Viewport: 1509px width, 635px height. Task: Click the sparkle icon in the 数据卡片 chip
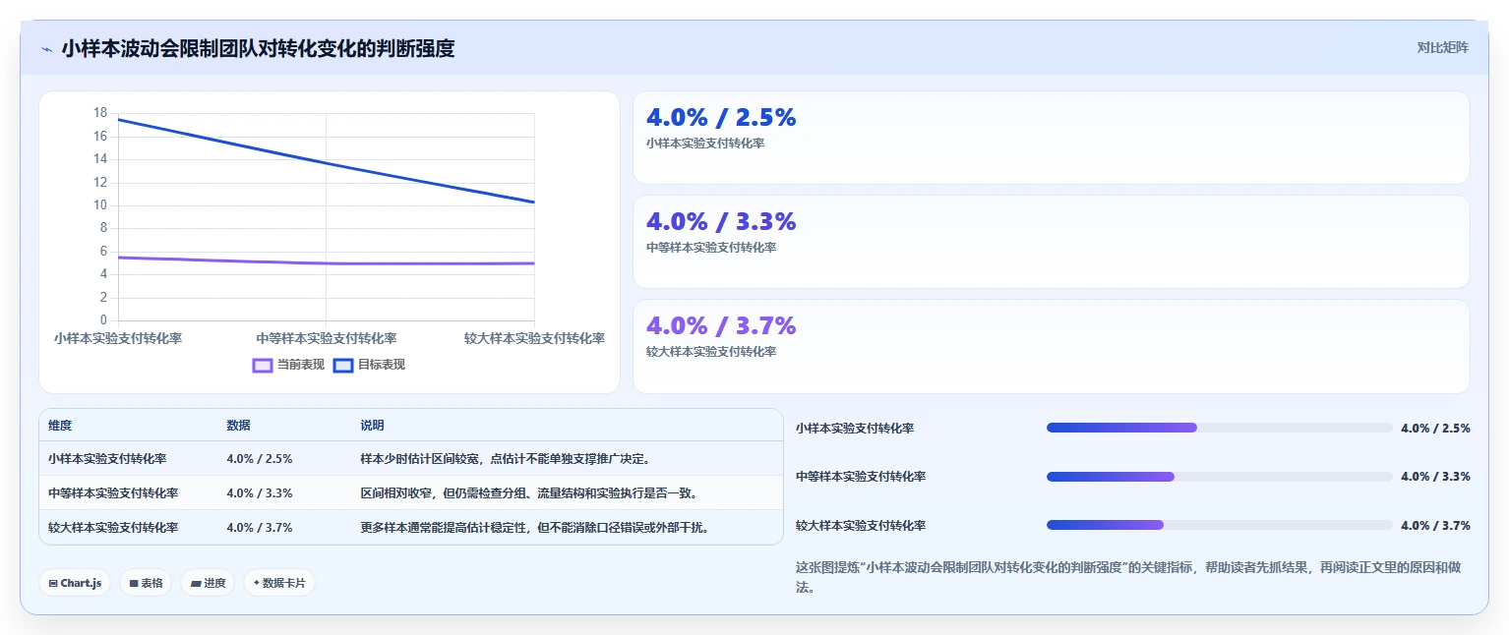[x=257, y=583]
